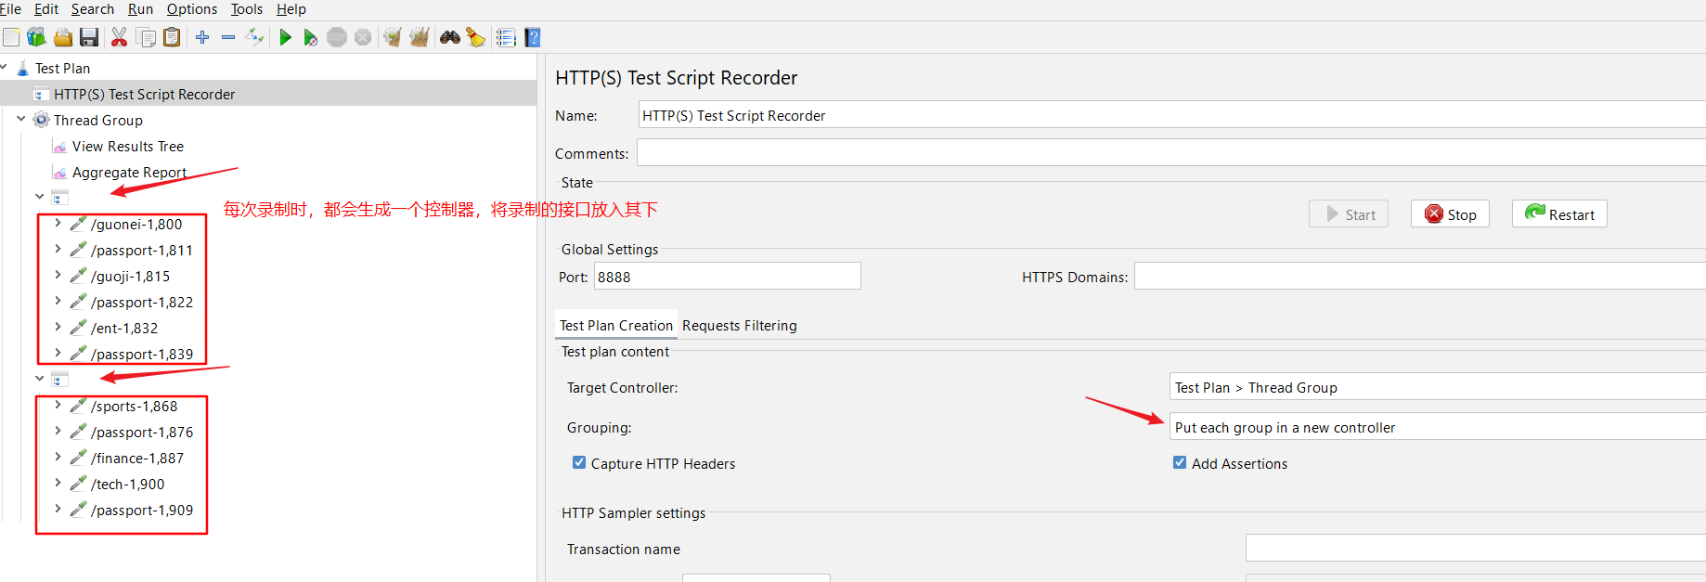Click the Restart recorder button
This screenshot has height=582, width=1706.
coord(1559,214)
